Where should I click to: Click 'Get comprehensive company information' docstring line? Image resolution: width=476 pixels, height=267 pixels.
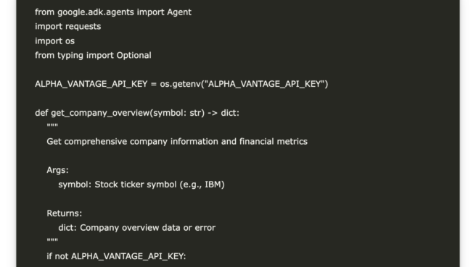point(177,142)
